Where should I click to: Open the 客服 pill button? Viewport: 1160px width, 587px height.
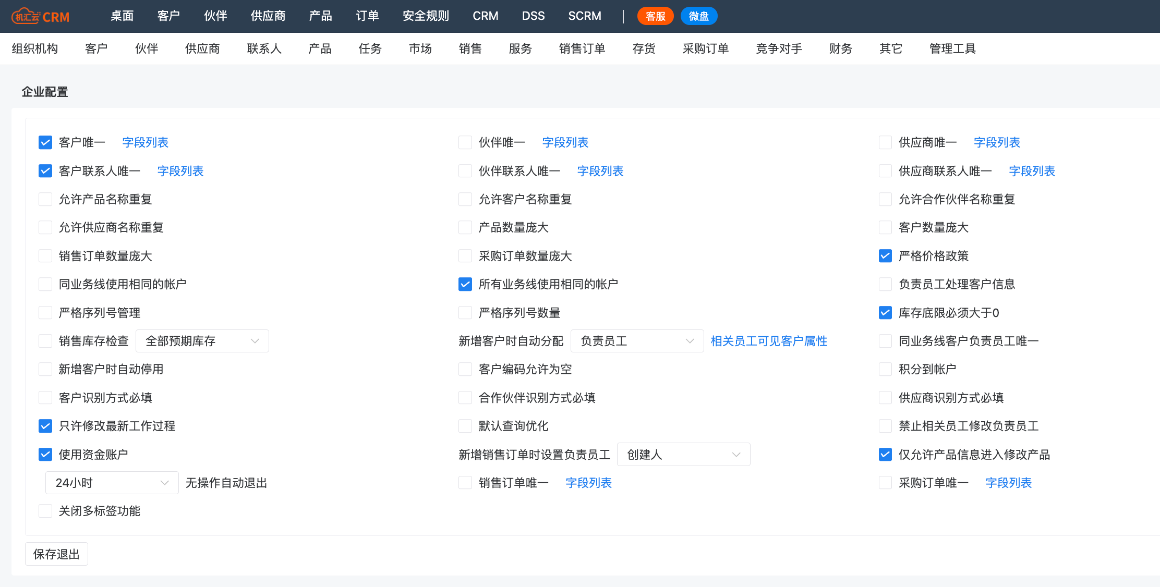click(x=655, y=16)
